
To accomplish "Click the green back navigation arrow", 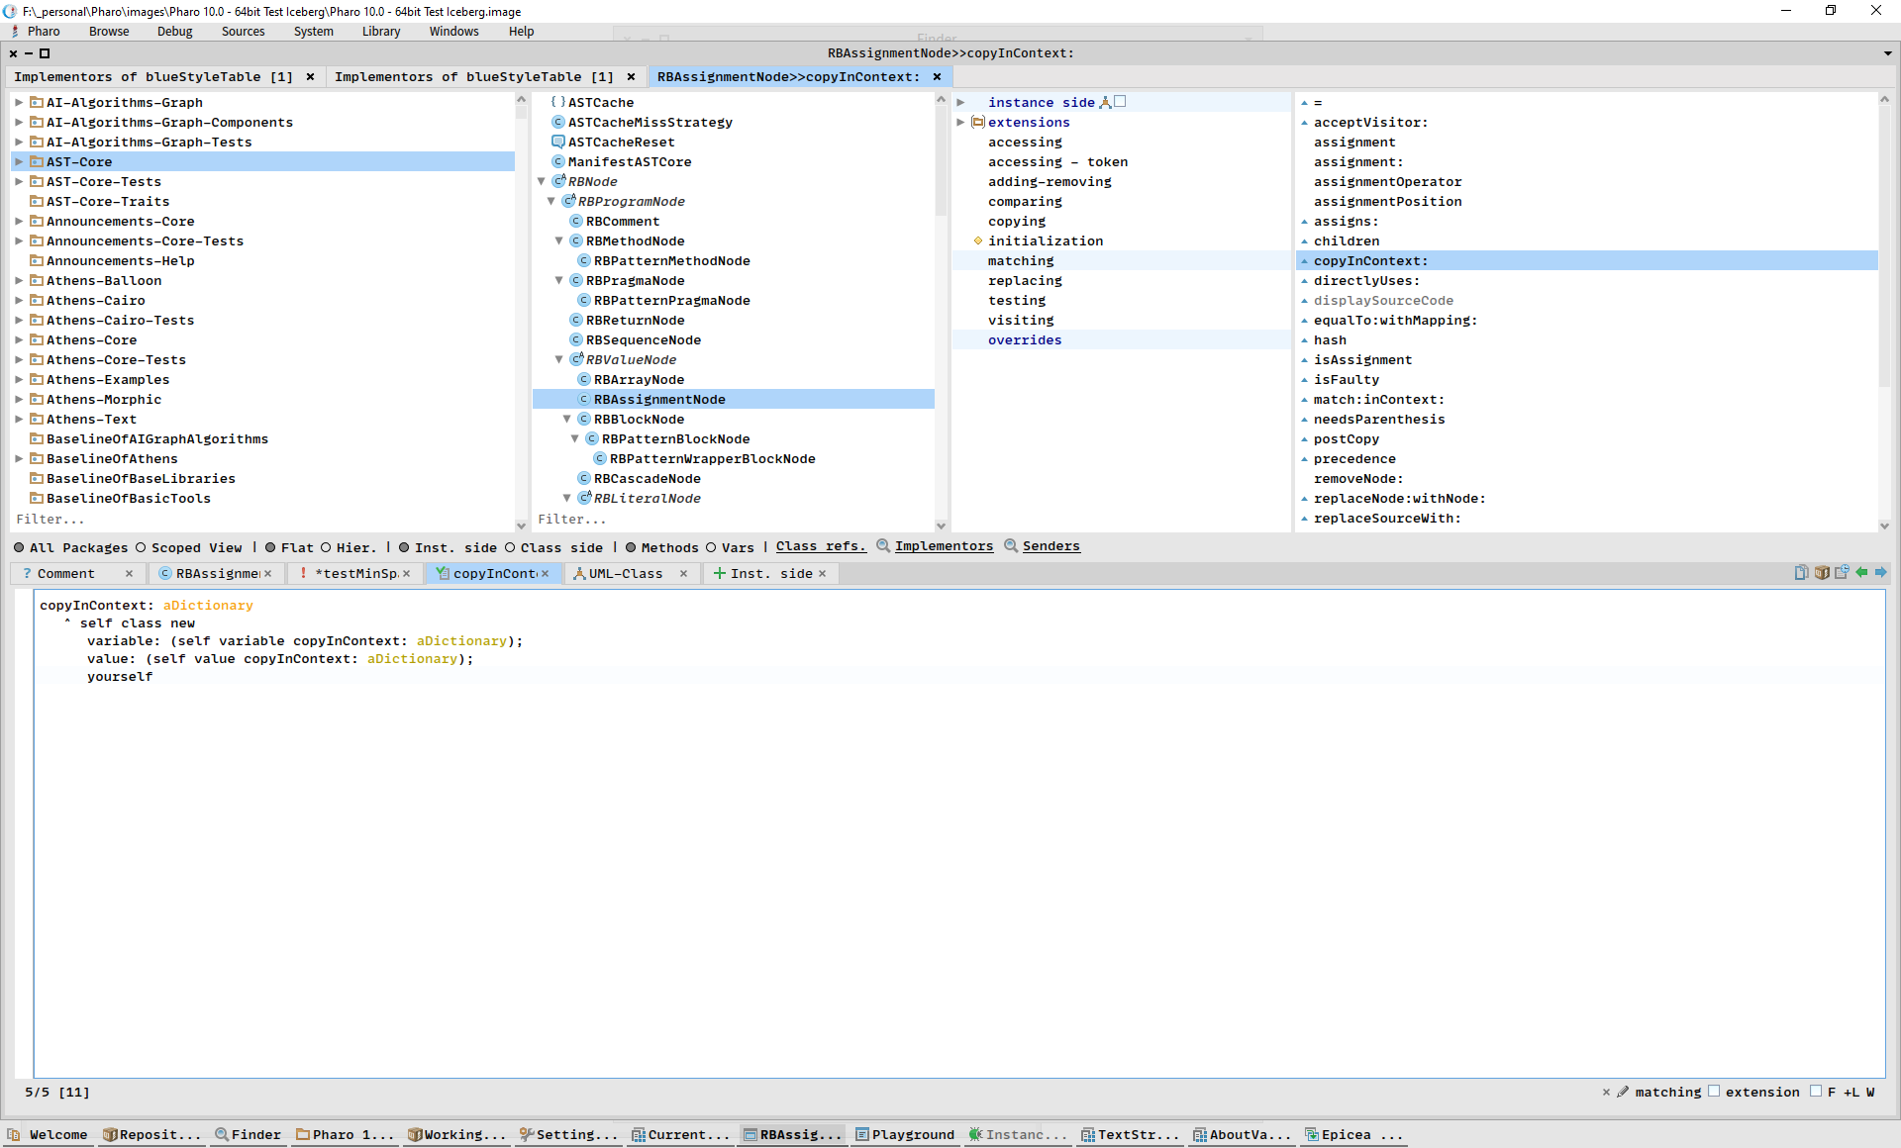I will pyautogui.click(x=1861, y=572).
